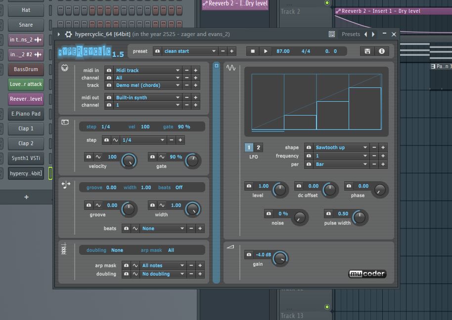Click the MIDI learn icon beside preset
This screenshot has width=452, height=320.
pos(157,51)
